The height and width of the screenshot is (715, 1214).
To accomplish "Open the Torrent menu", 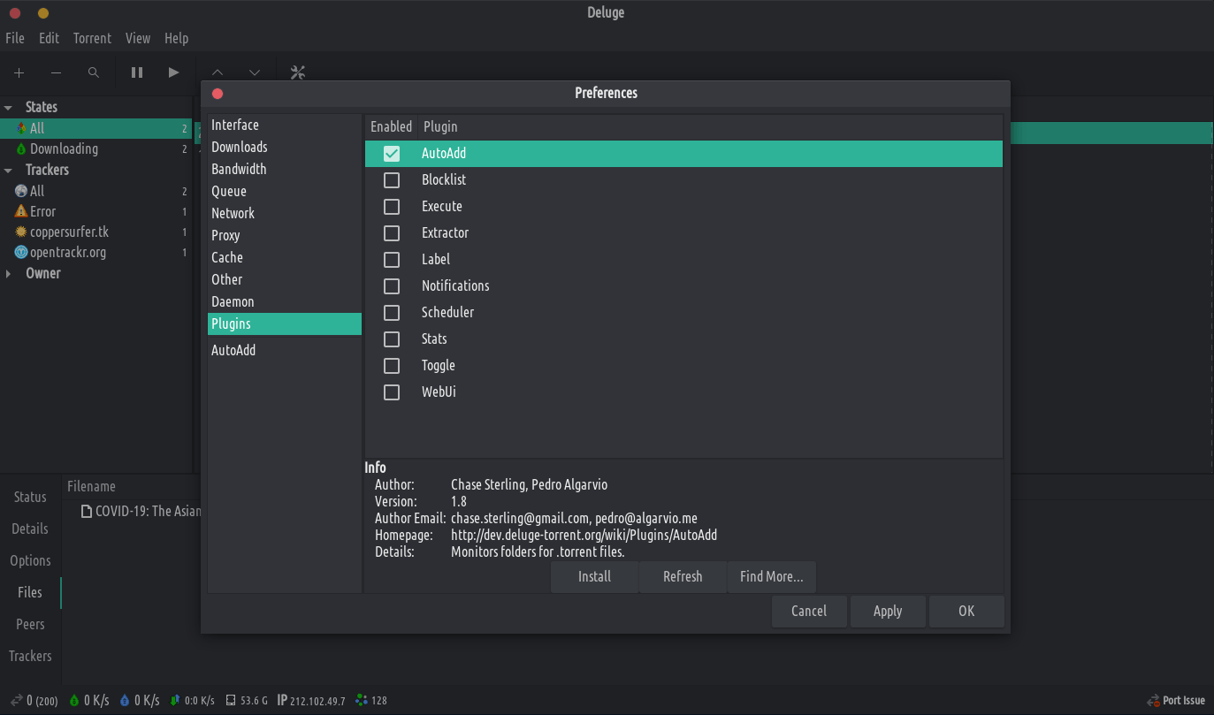I will pyautogui.click(x=92, y=38).
